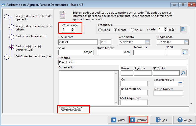Expand the chevron at form's lower right
The image size is (196, 126).
click(x=191, y=104)
